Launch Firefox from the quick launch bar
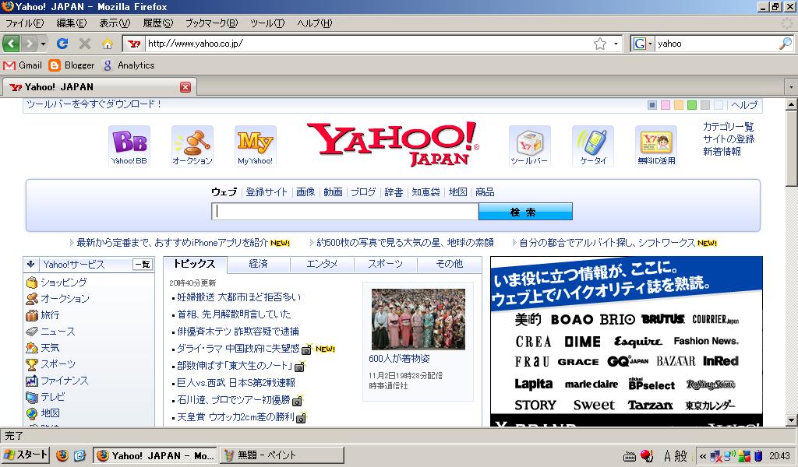The image size is (798, 467). click(x=62, y=455)
